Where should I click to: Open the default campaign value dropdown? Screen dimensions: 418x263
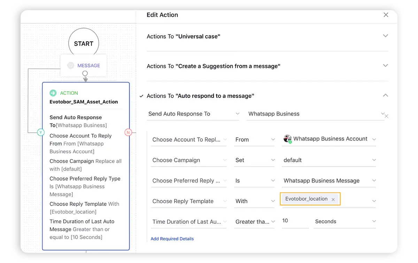tap(374, 160)
